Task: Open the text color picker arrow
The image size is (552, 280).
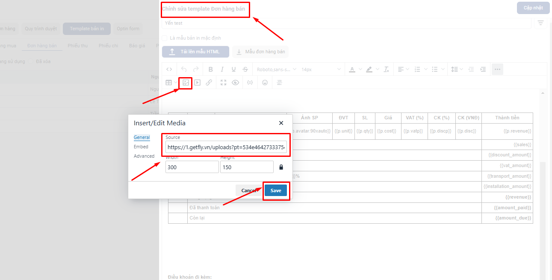Action: click(x=360, y=69)
